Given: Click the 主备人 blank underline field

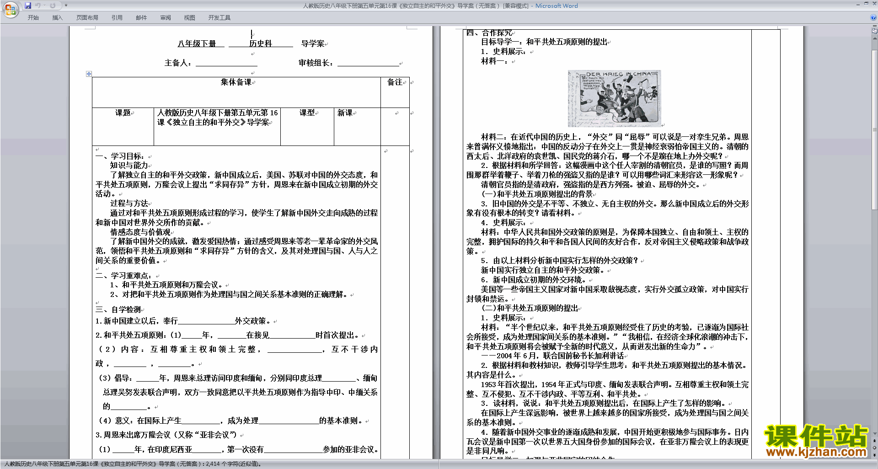Looking at the screenshot, I should [226, 63].
